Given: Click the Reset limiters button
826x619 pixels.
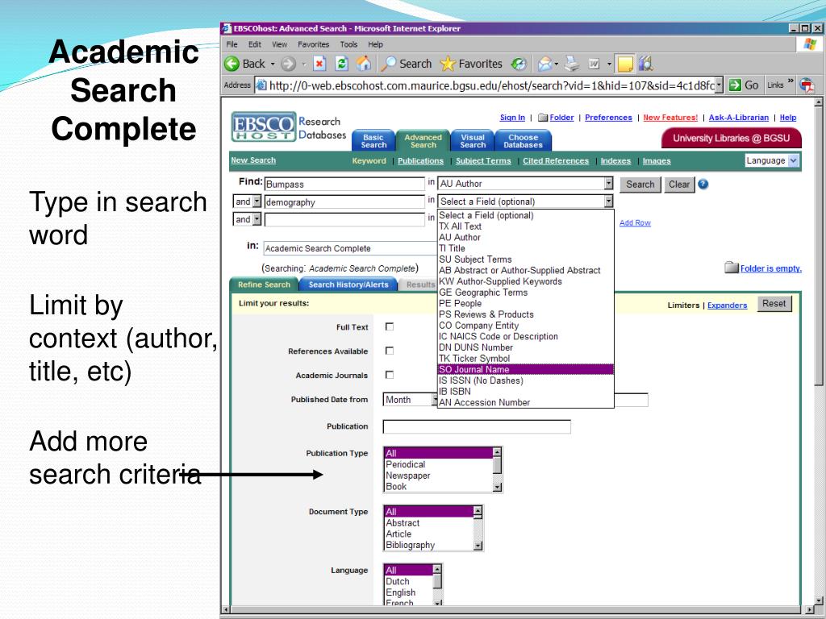Looking at the screenshot, I should click(774, 304).
